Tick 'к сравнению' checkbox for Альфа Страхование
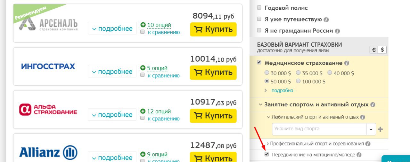 (x=143, y=118)
